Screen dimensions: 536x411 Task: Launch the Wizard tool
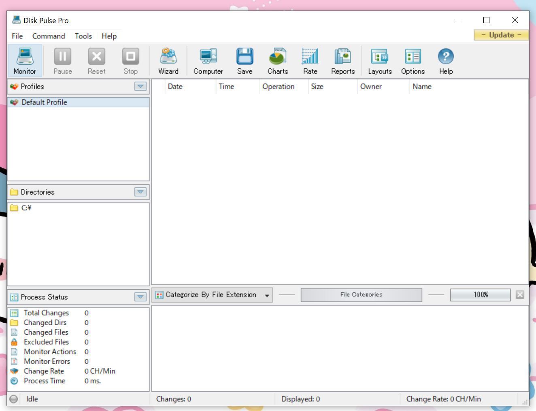click(168, 61)
